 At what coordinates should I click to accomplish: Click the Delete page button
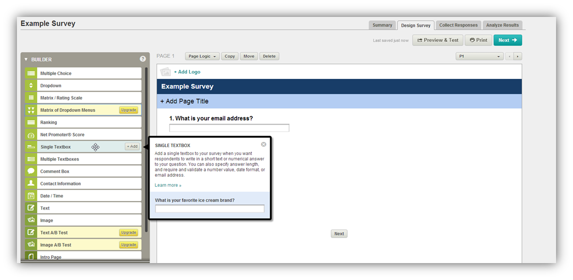(269, 56)
